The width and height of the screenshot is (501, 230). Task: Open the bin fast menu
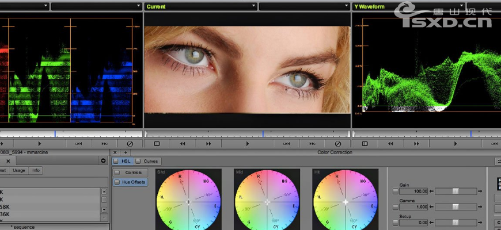103,161
